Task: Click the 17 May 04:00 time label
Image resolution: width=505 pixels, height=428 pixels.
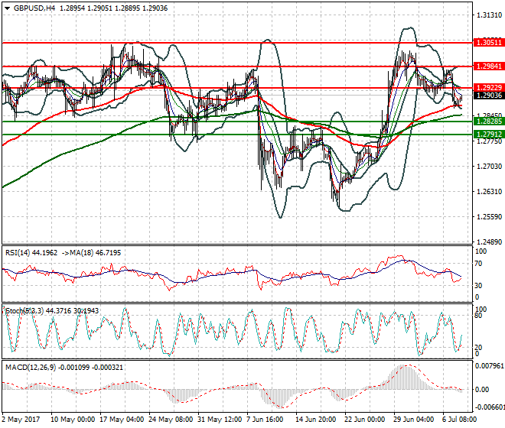Action: click(x=122, y=420)
